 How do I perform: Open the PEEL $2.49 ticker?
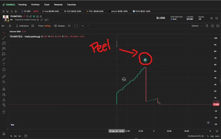[95, 11]
